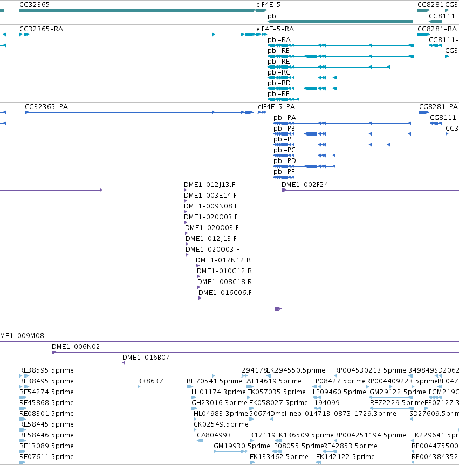The image size is (459, 465).
Task: Click the LP09460.5prime EST label
Action: pyautogui.click(x=339, y=392)
